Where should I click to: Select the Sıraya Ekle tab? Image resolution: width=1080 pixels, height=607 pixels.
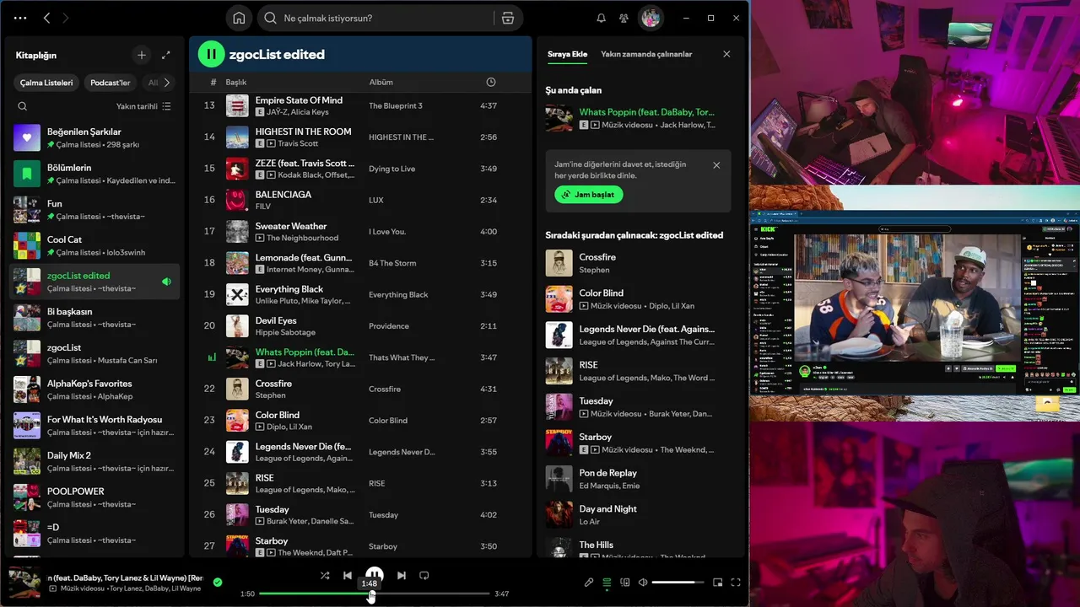567,54
